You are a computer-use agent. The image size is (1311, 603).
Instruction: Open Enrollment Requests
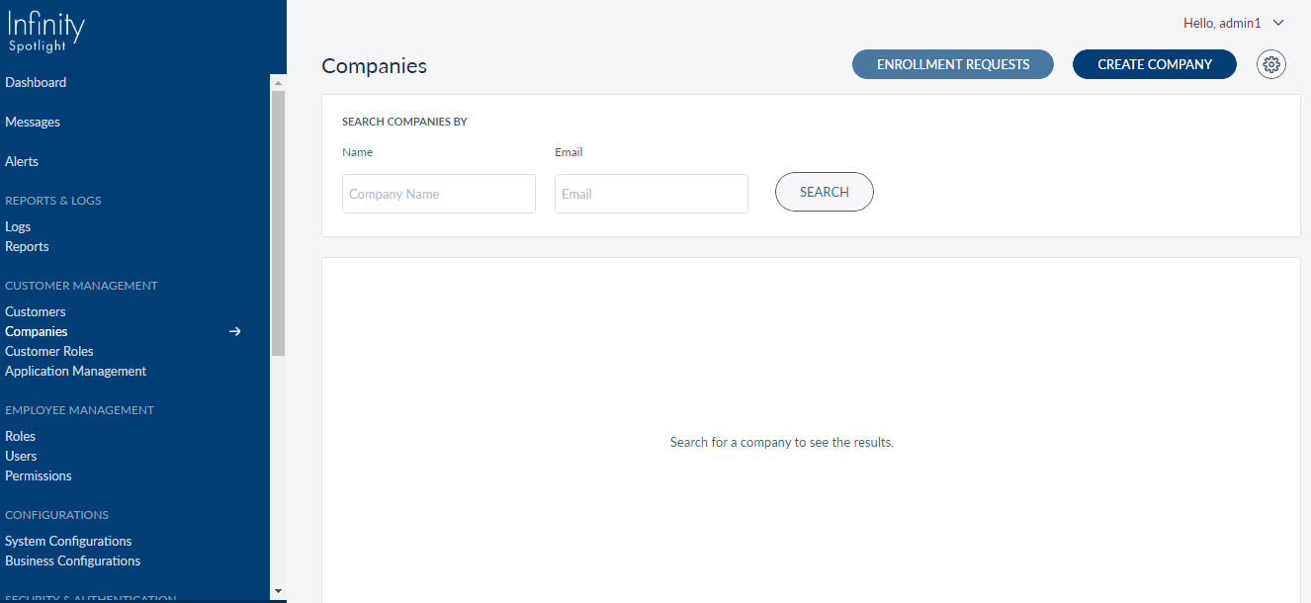[x=952, y=64]
